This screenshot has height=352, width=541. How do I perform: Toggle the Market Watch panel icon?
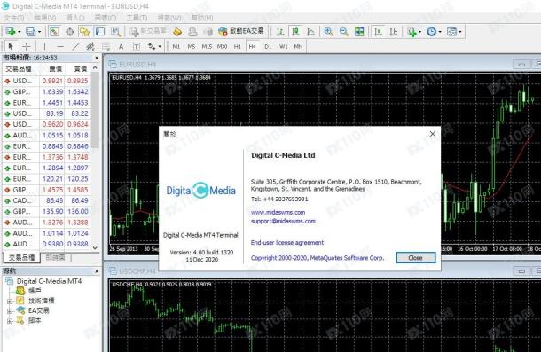[54, 32]
